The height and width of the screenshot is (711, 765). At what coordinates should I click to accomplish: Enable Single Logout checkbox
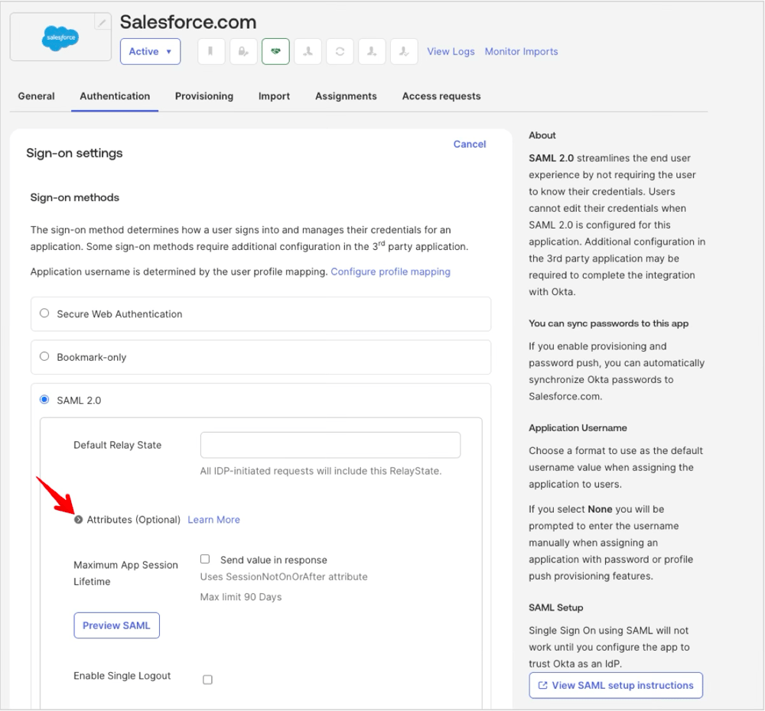207,679
